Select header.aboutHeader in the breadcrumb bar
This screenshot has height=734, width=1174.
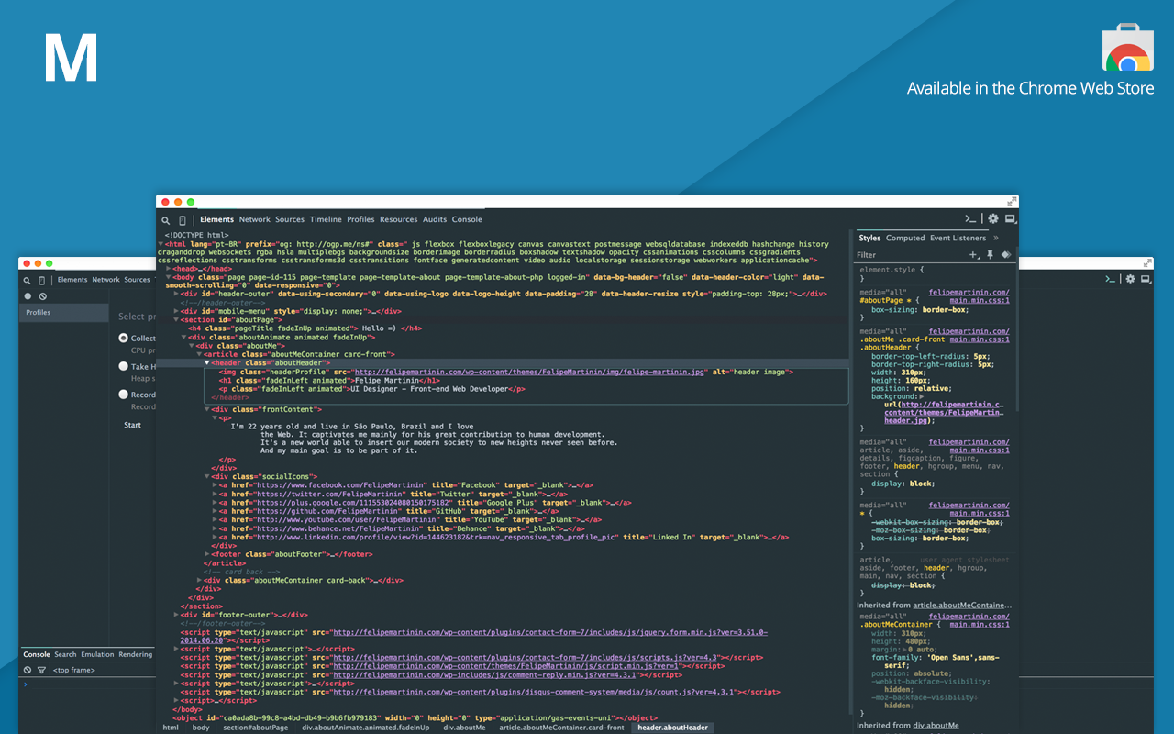[673, 728]
